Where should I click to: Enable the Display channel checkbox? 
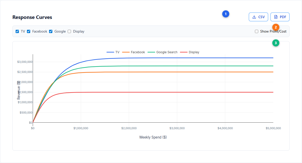(69, 32)
